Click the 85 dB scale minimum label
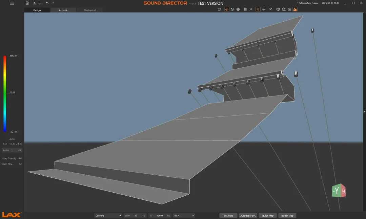 13,132
